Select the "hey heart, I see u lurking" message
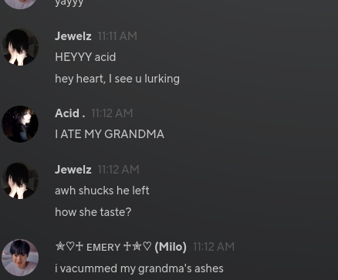 click(117, 79)
